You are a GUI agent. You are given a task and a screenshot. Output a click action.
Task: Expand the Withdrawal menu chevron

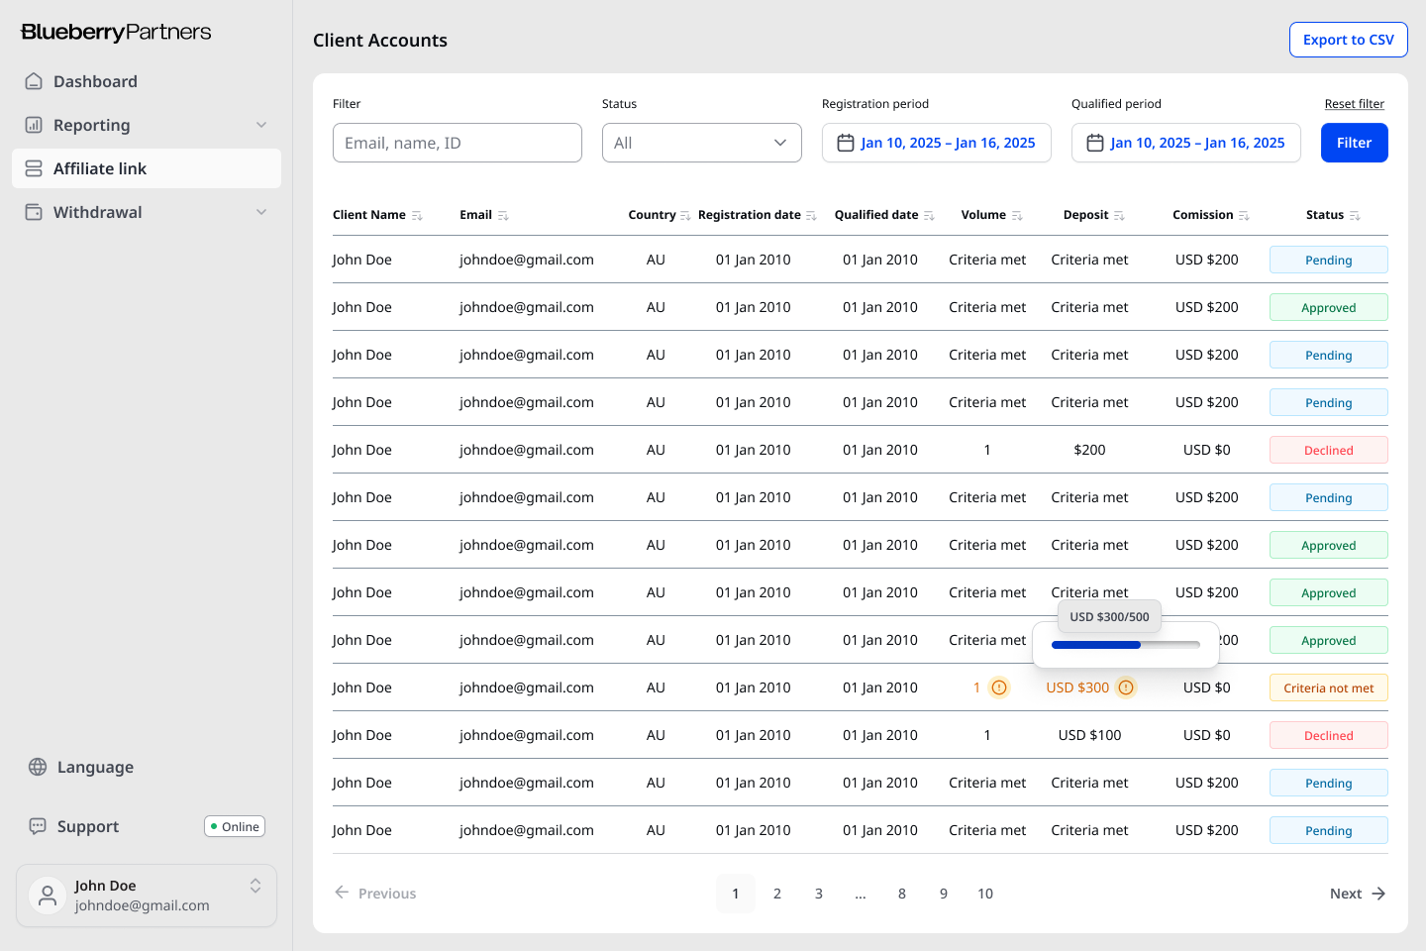[261, 212]
